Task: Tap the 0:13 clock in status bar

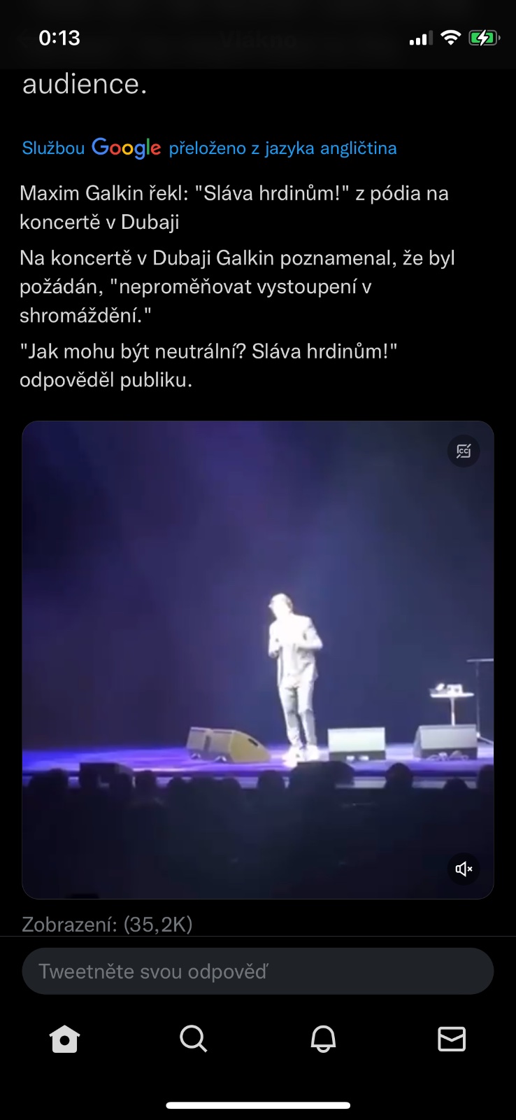Action: tap(59, 38)
